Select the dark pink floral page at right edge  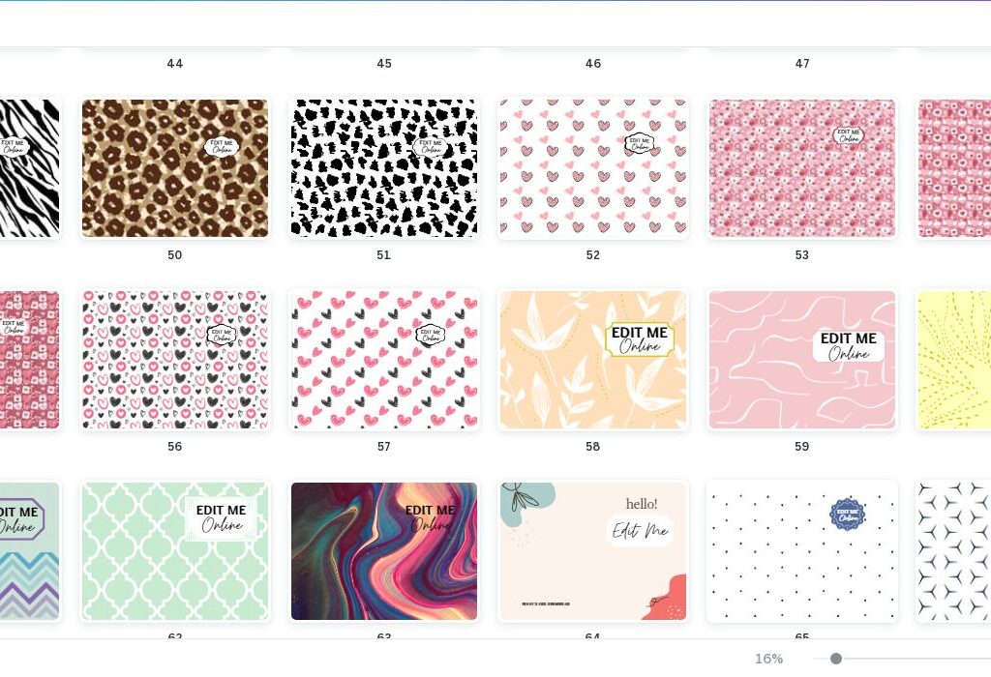954,168
